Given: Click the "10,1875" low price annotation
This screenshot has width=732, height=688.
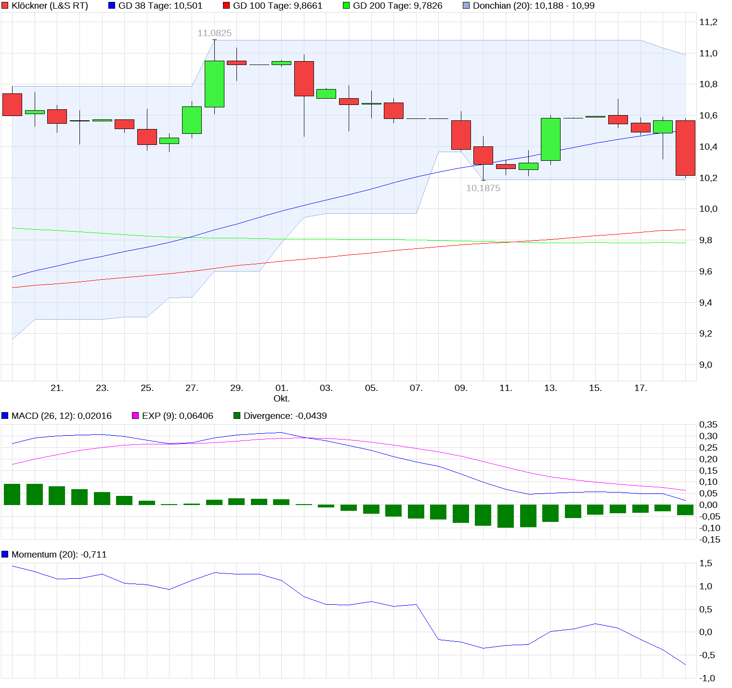Looking at the screenshot, I should coord(483,188).
